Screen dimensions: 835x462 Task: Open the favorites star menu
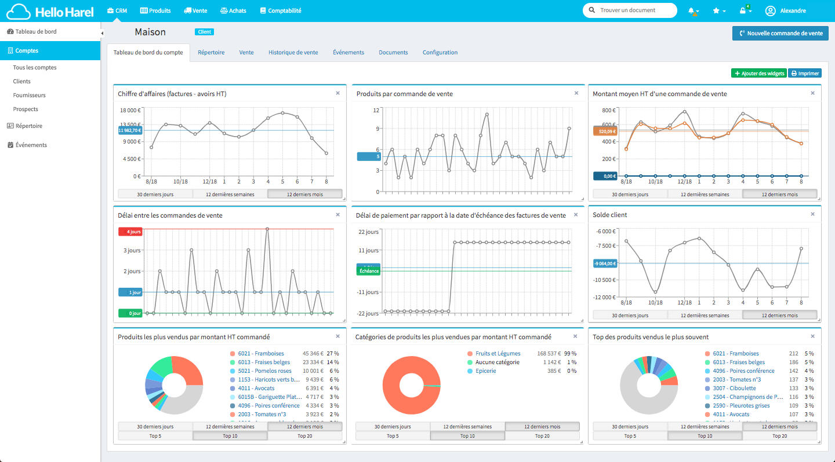click(718, 11)
